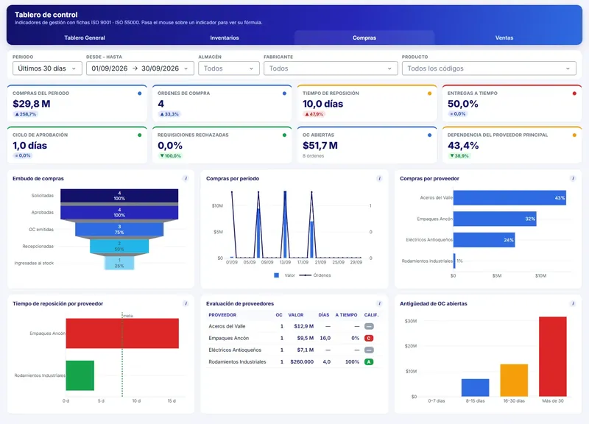
Task: Click the red Más de 30 bar
Action: [x=553, y=356]
